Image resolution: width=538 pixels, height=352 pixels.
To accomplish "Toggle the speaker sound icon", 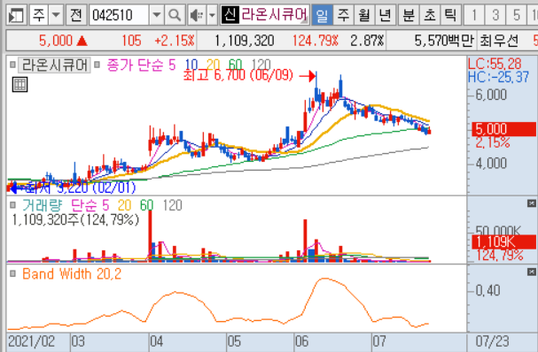I will click(x=197, y=15).
